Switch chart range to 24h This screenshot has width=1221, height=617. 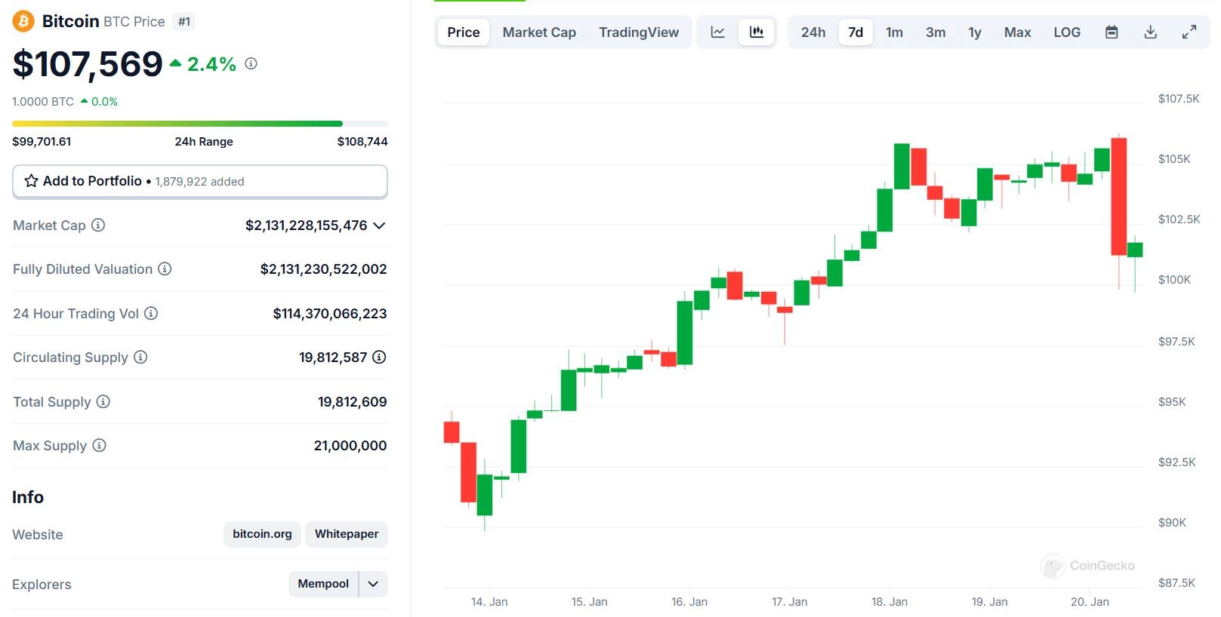pos(813,32)
